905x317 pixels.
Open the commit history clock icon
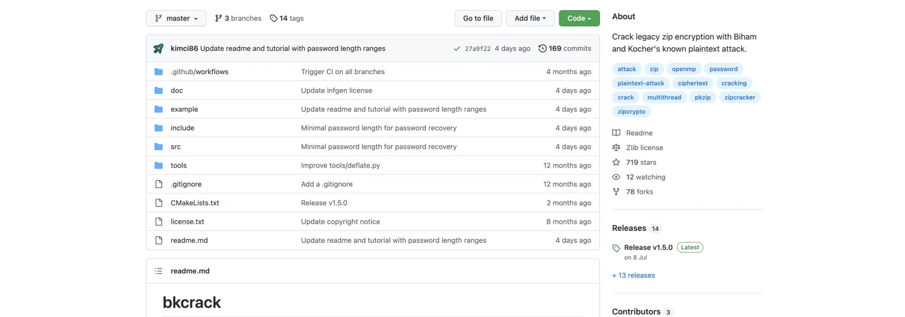point(543,48)
